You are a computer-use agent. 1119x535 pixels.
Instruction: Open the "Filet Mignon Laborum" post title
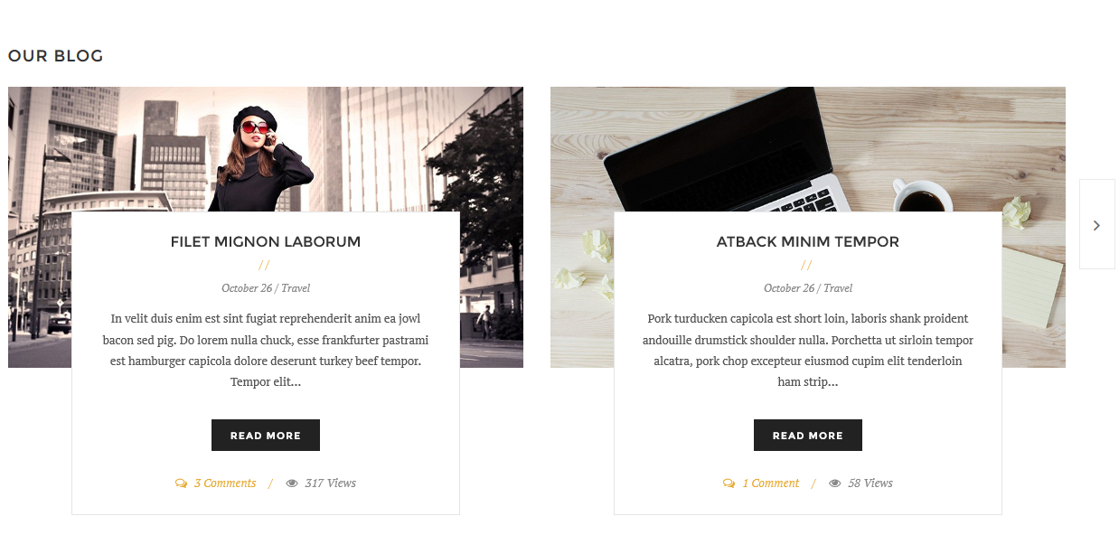point(266,242)
